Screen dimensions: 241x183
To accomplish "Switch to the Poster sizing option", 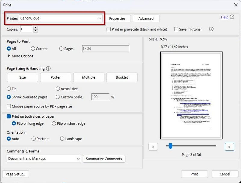I will [x=56, y=77].
